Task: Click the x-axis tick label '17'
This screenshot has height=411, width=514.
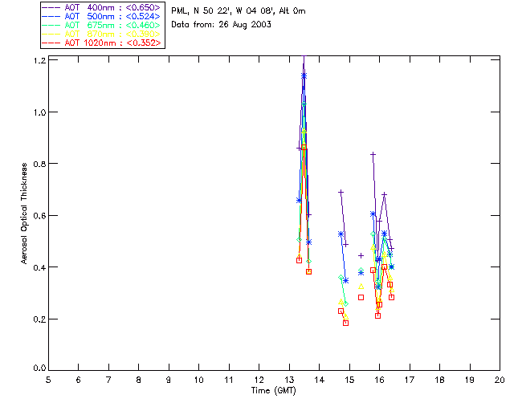Action: [410, 380]
